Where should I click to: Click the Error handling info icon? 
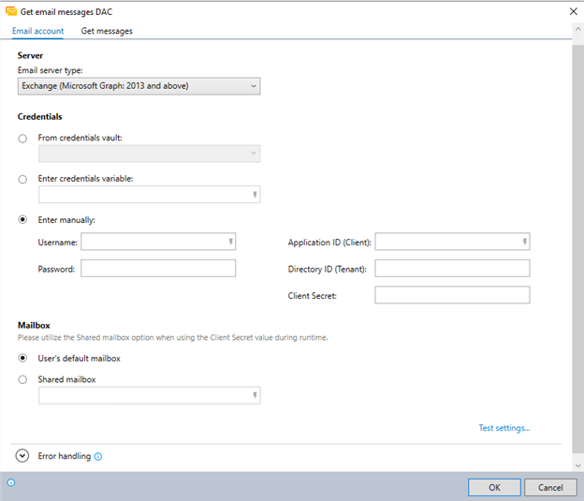(x=98, y=457)
